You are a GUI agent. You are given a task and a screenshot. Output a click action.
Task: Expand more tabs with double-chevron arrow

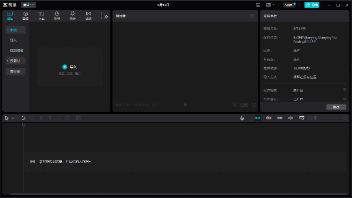click(x=106, y=16)
